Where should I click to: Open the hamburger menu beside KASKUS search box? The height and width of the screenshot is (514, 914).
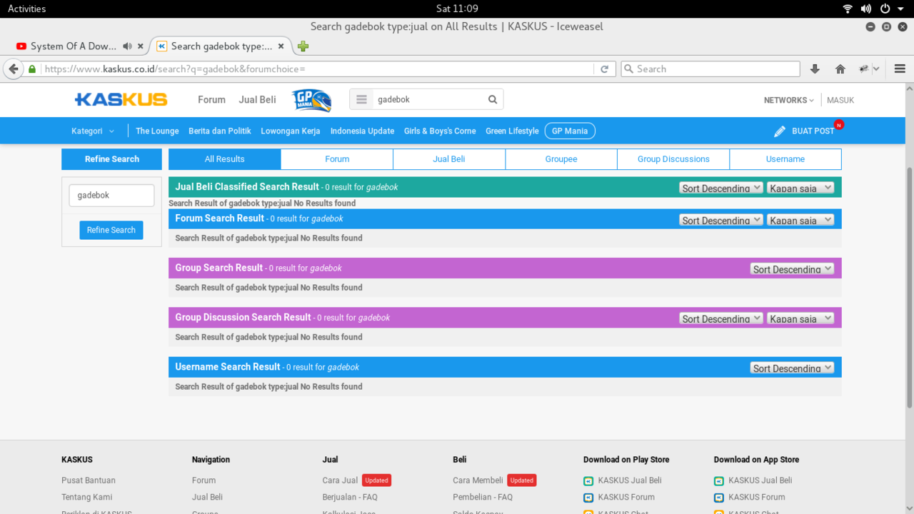tap(361, 99)
